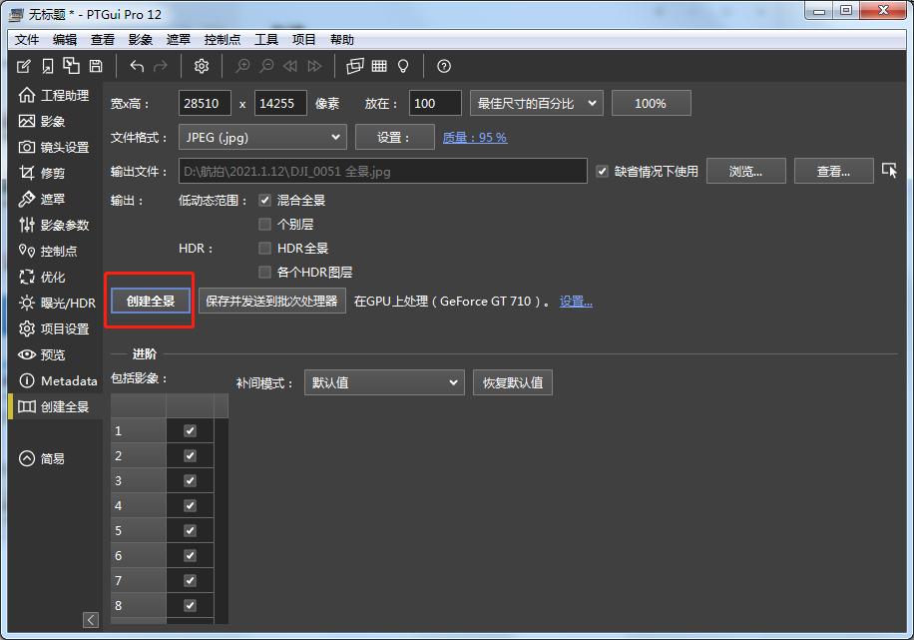Image resolution: width=914 pixels, height=640 pixels.
Task: Click the 创建全景 (Create Panorama) button
Action: pos(149,299)
